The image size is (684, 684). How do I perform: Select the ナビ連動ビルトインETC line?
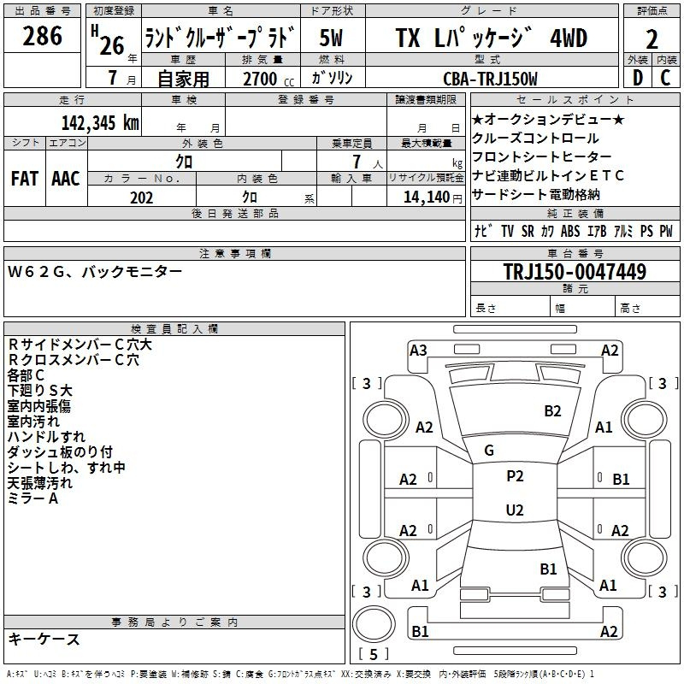click(x=548, y=175)
